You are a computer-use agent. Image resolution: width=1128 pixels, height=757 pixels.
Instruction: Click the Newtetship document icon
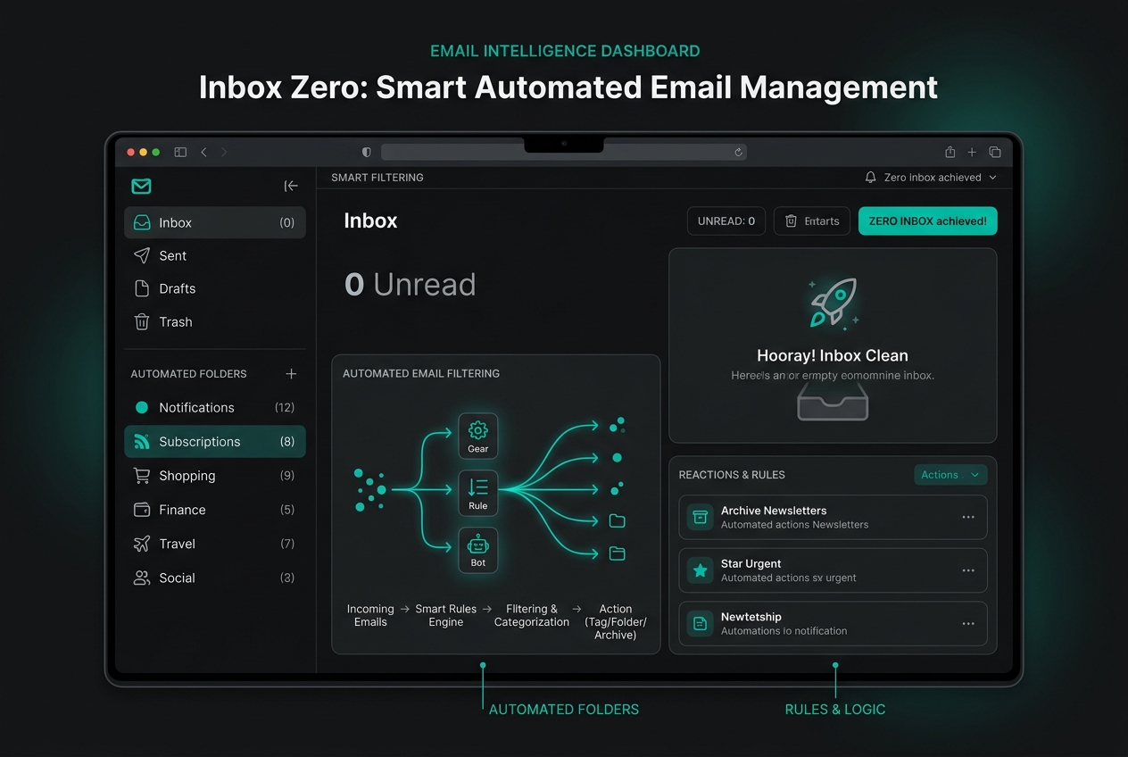point(701,624)
